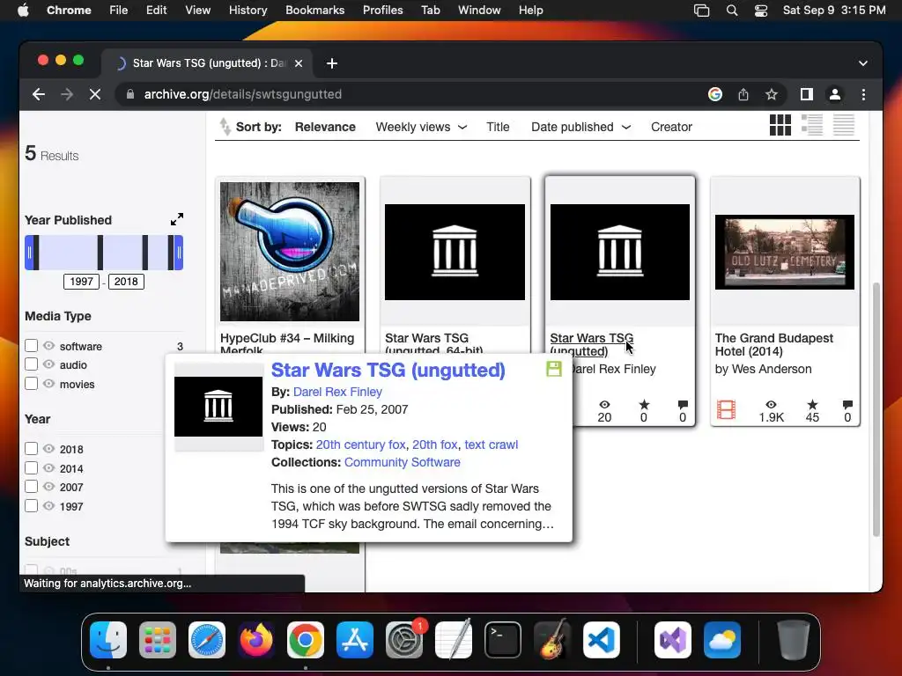Bookmark this page with star icon
The width and height of the screenshot is (902, 676).
click(x=772, y=94)
